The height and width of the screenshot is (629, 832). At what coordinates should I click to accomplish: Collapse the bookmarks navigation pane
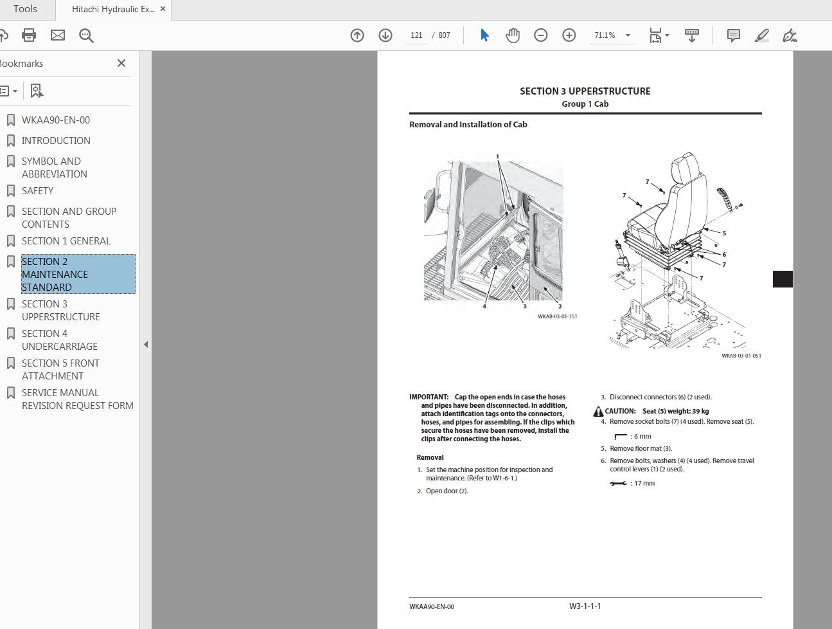coord(146,344)
